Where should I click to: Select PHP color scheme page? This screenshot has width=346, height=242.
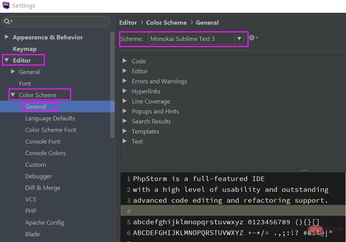tap(31, 211)
